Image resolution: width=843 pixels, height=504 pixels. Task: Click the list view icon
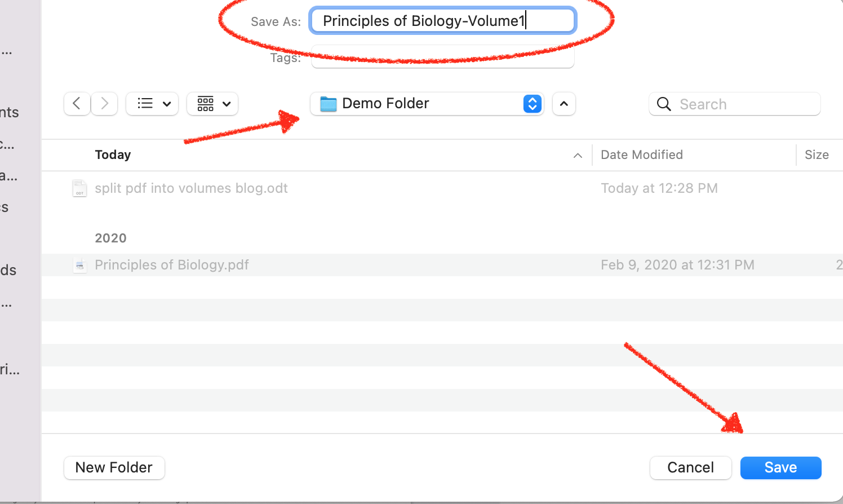click(145, 104)
